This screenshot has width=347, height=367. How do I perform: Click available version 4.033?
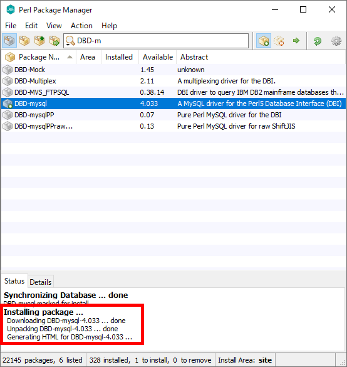[x=149, y=104]
